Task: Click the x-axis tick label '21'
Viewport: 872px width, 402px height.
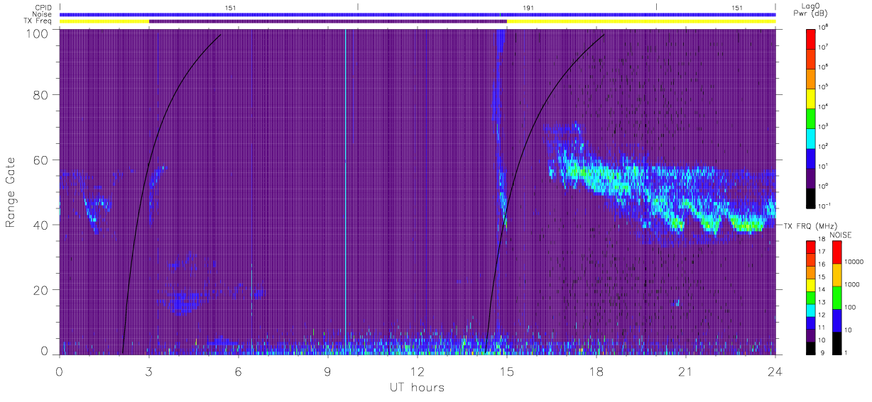Action: coord(686,371)
